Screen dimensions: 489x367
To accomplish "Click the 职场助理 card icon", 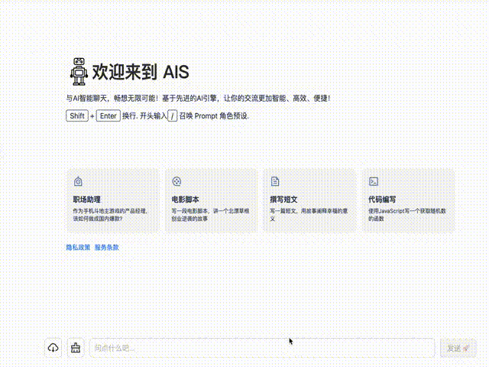I will coord(78,181).
